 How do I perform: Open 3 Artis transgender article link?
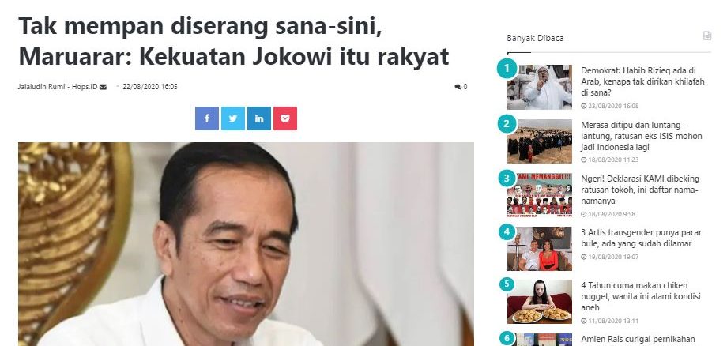pyautogui.click(x=641, y=238)
